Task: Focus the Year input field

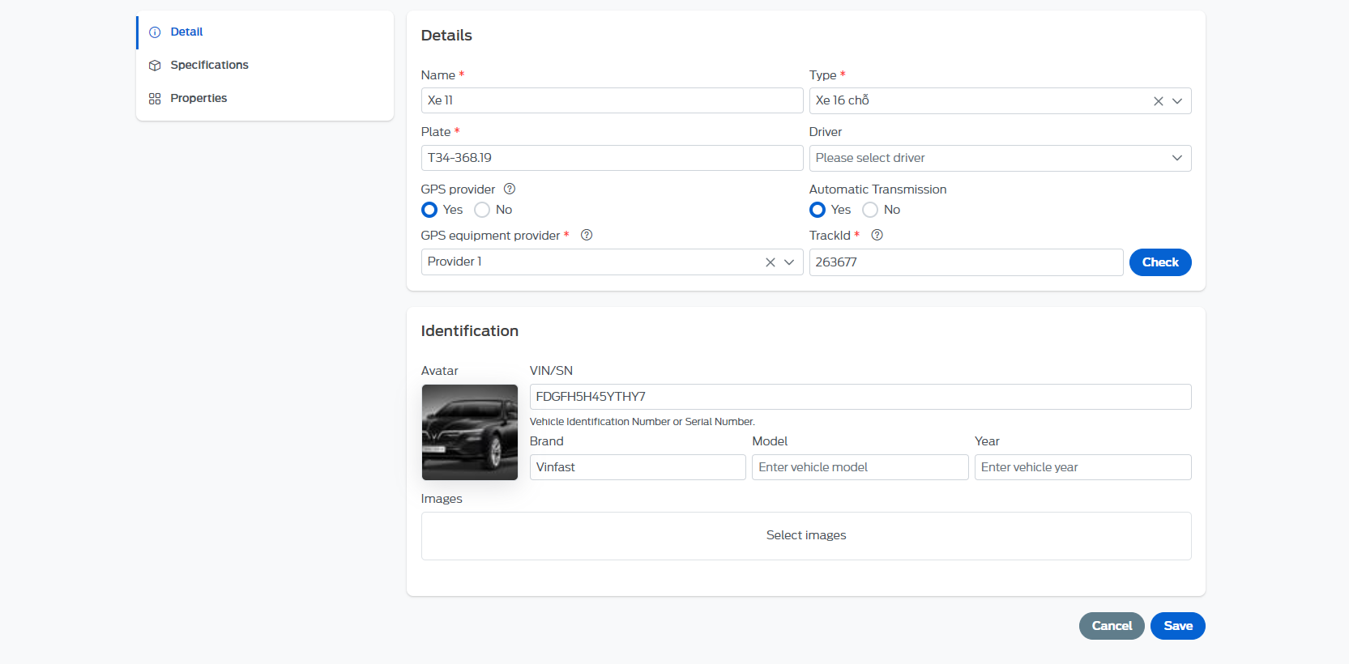Action: coord(1082,467)
